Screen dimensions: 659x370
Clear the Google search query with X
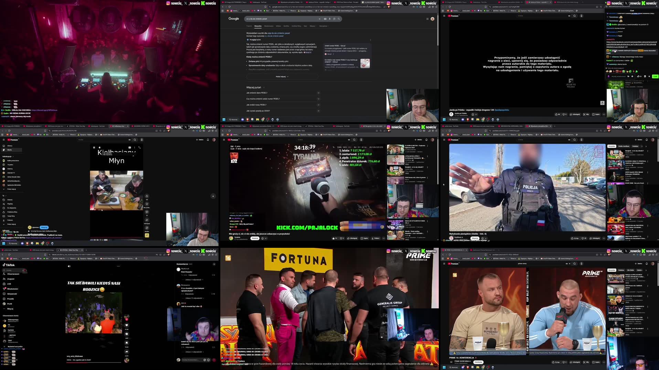point(319,19)
